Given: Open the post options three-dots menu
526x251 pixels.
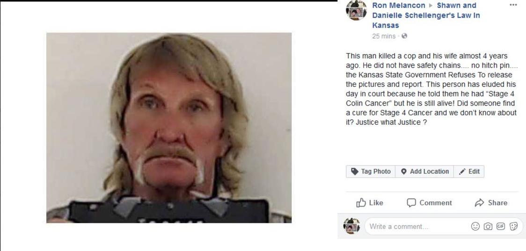Looking at the screenshot, I should pyautogui.click(x=513, y=5).
